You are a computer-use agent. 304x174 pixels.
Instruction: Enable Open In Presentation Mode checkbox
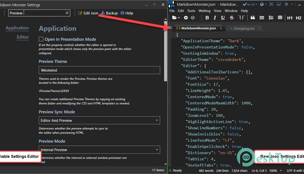(x=41, y=39)
